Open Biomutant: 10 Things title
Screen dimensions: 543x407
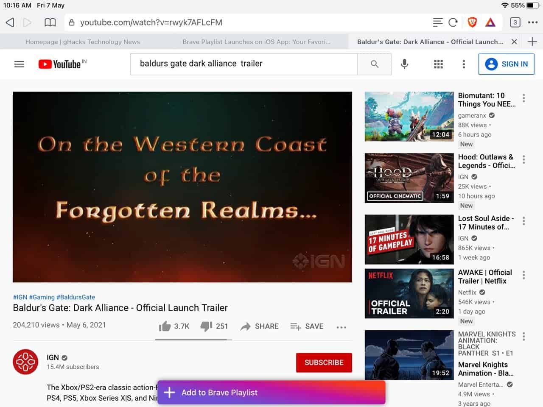(487, 100)
